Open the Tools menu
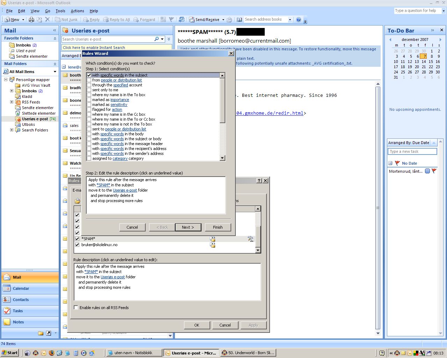Viewport: 447px width, 358px height. pos(60,11)
